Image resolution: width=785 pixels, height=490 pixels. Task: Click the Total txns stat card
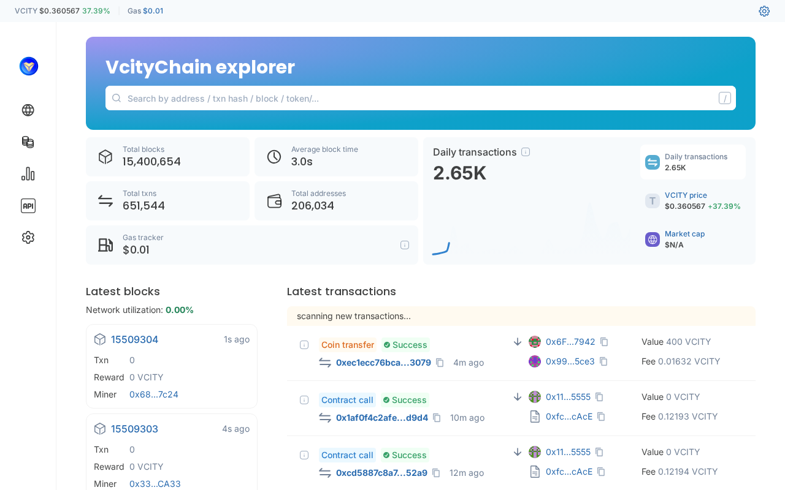tap(167, 201)
